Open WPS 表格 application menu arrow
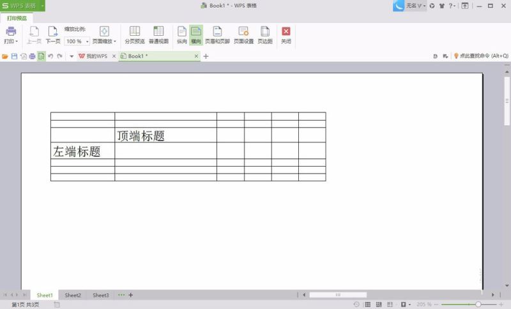511x309 pixels. 42,6
